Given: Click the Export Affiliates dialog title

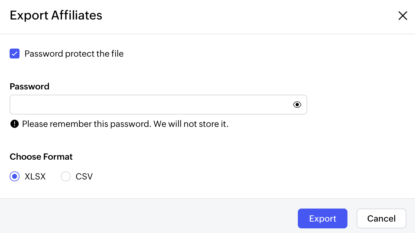Looking at the screenshot, I should point(56,15).
